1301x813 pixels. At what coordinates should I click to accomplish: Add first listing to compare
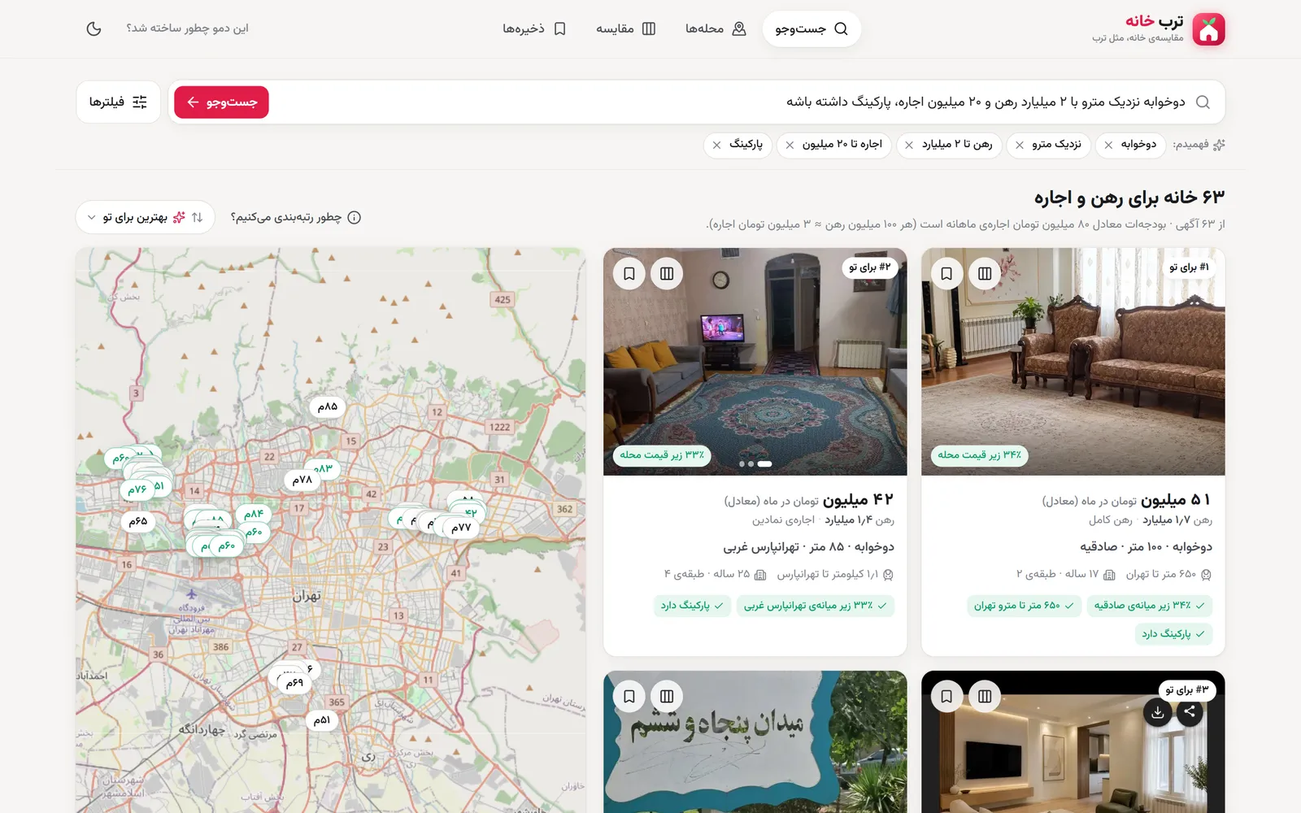985,274
